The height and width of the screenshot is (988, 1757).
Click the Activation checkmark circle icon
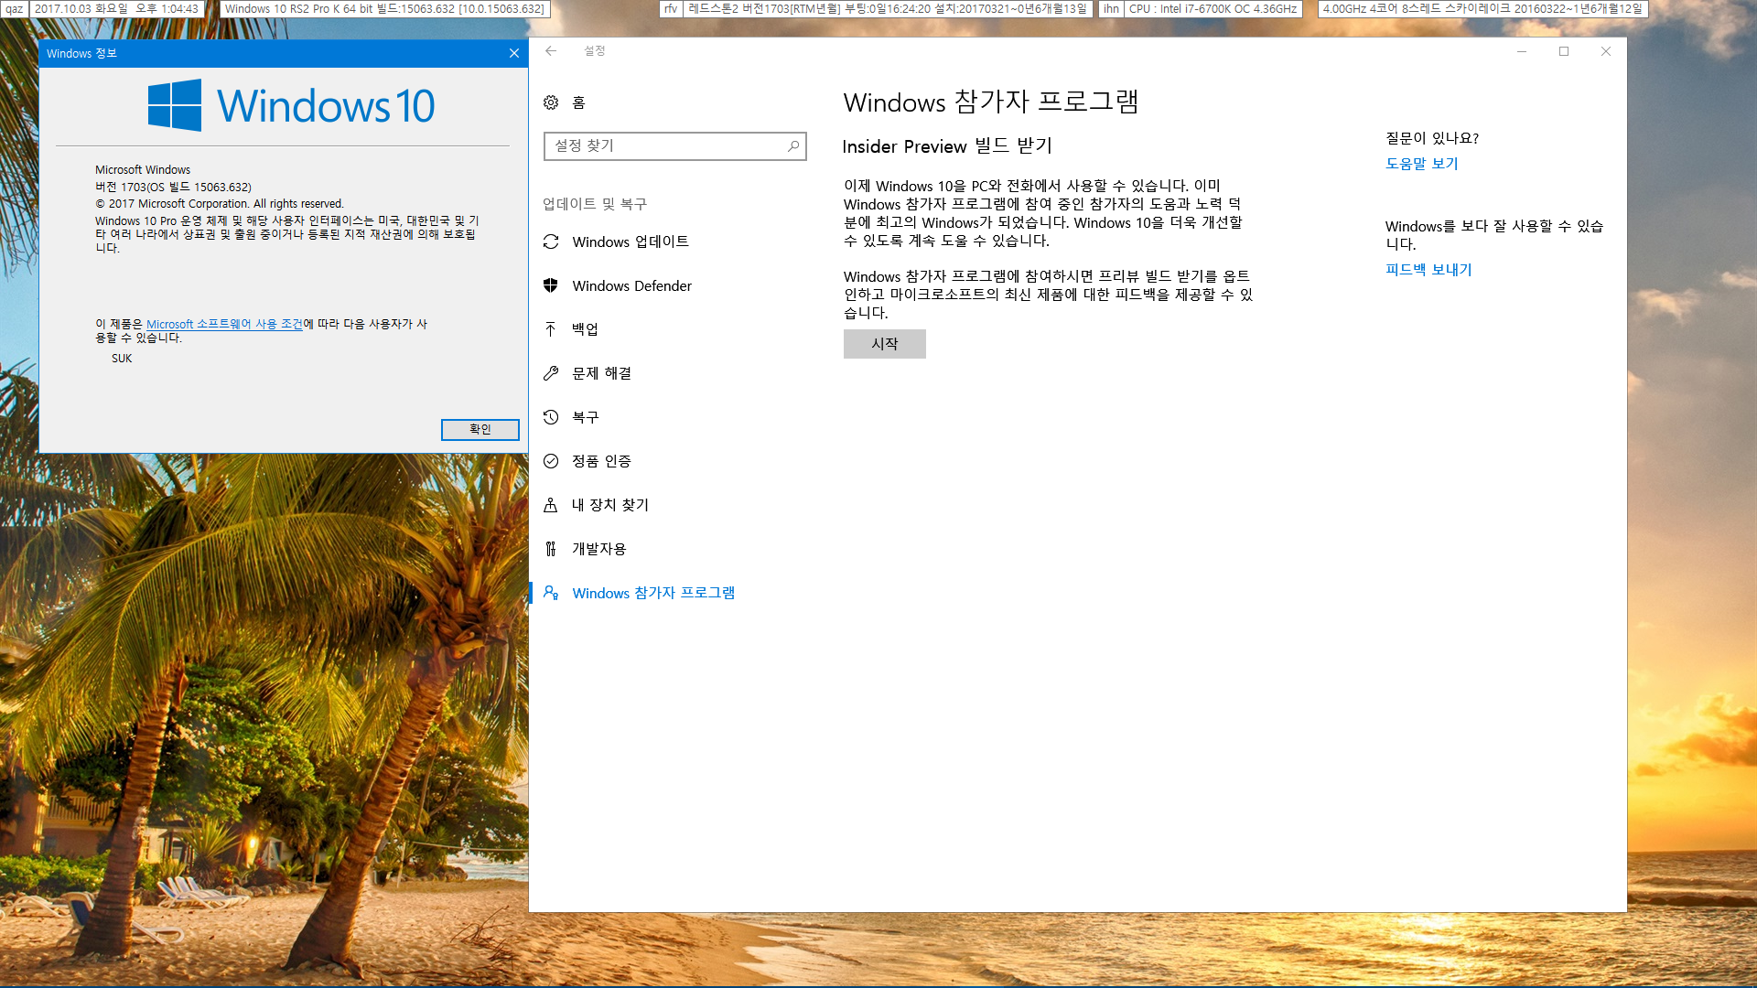(x=551, y=461)
